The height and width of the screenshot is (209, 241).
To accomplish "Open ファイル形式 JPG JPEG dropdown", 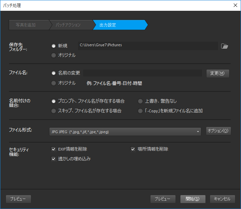I will pos(125,132).
